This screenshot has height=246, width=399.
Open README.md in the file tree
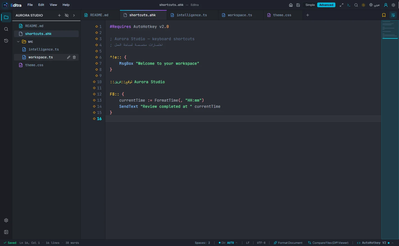tap(46, 26)
